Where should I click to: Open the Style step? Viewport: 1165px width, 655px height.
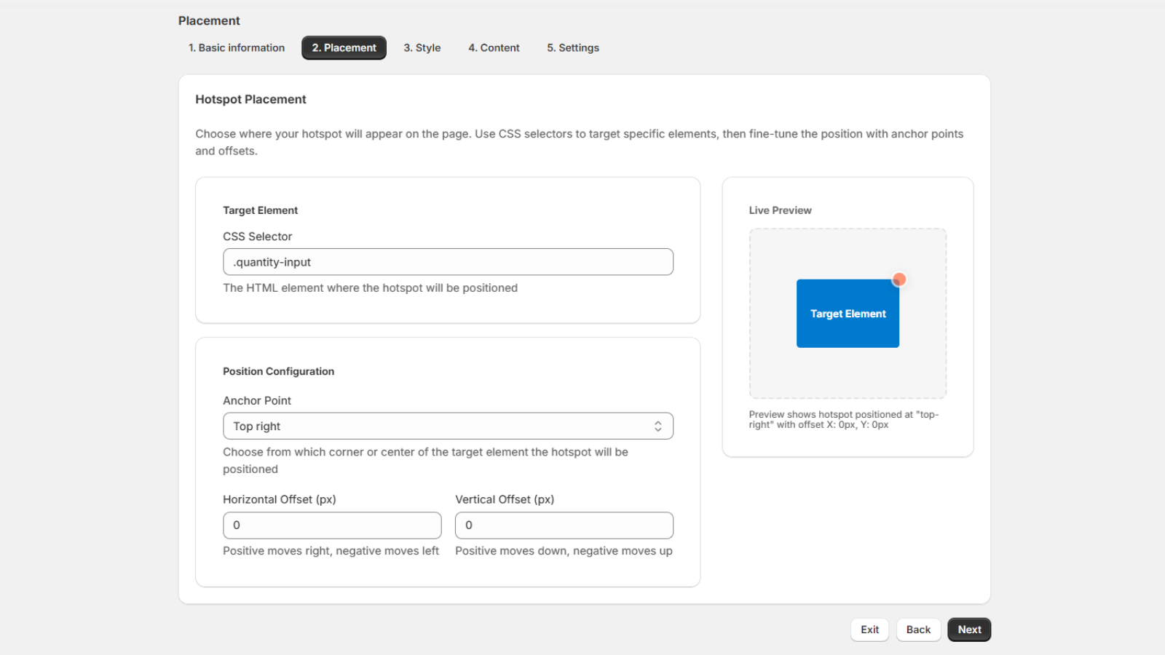422,47
